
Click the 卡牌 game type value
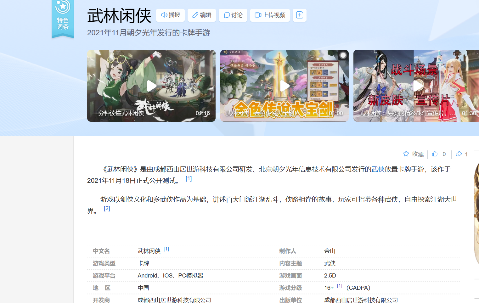(x=143, y=263)
